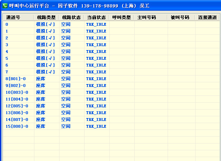Click the 线路类型 column header
This screenshot has width=221, height=161.
tap(46, 17)
